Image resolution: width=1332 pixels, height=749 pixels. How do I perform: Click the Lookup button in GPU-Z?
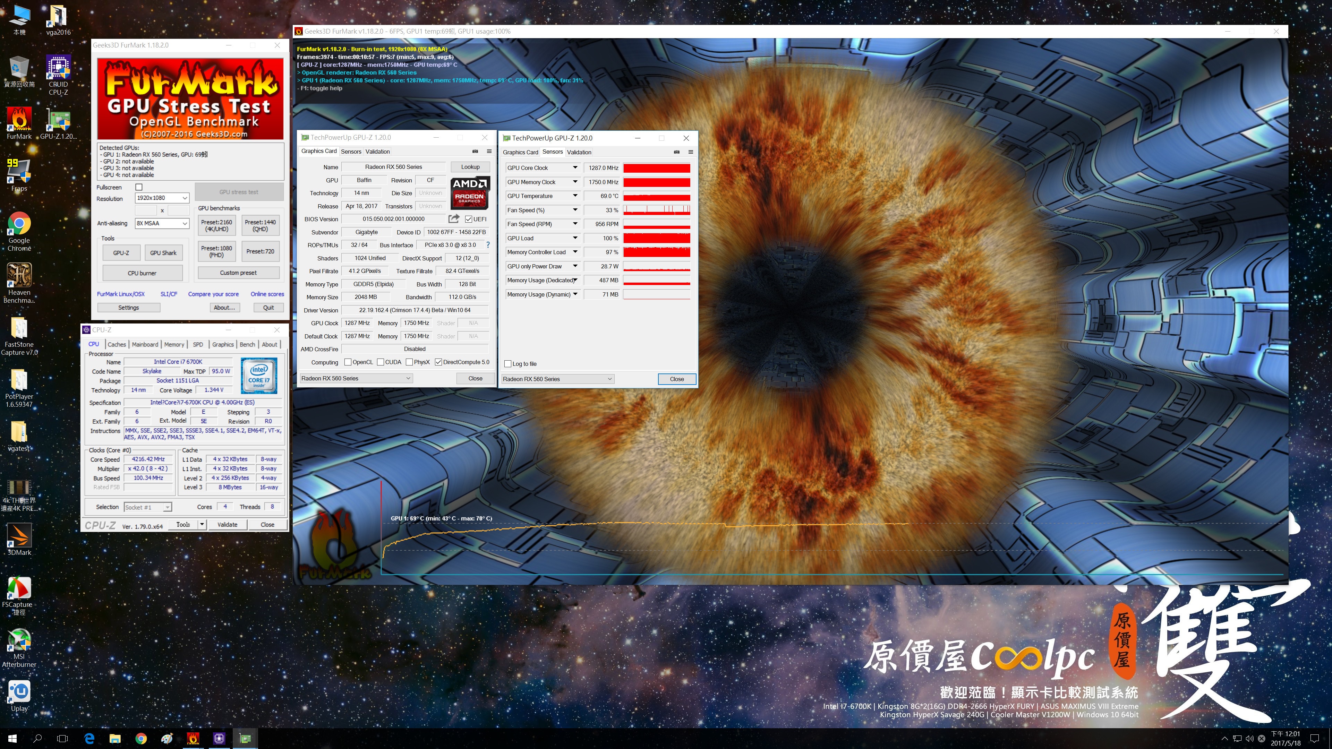coord(470,167)
